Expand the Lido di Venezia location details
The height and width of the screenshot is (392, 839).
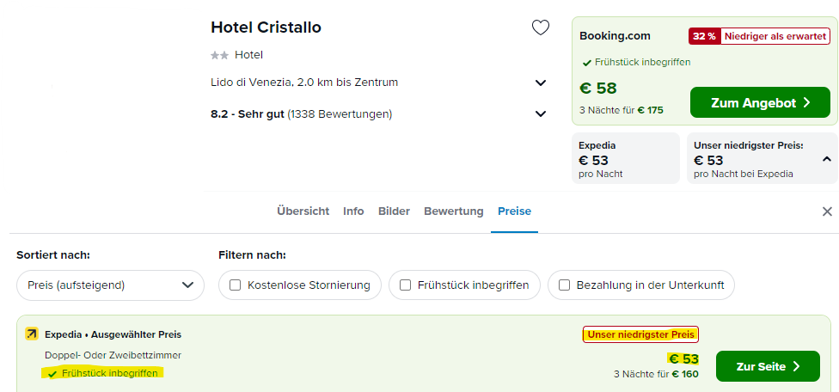click(x=541, y=83)
